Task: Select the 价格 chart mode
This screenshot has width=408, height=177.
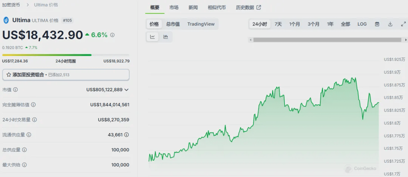Action: tap(154, 24)
